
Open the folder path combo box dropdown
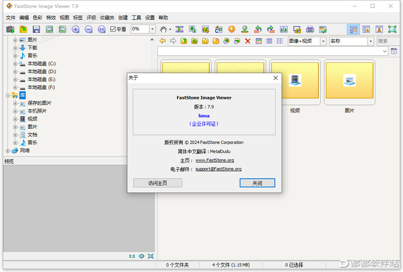[x=384, y=51]
